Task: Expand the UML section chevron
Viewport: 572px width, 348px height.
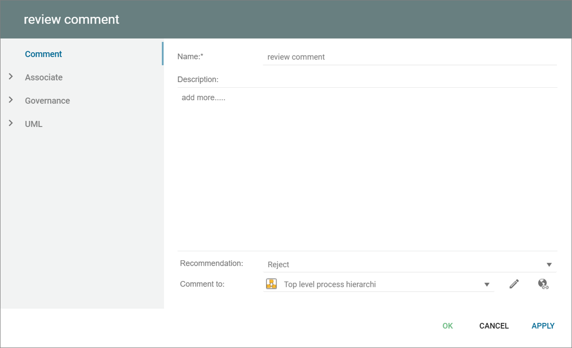Action: tap(11, 123)
